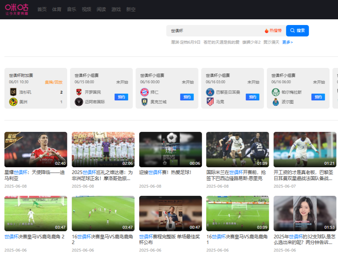This screenshot has height=253, width=338.
Task: Reserve the 拜仁 vs 奥克兰城 match
Action: point(187,97)
